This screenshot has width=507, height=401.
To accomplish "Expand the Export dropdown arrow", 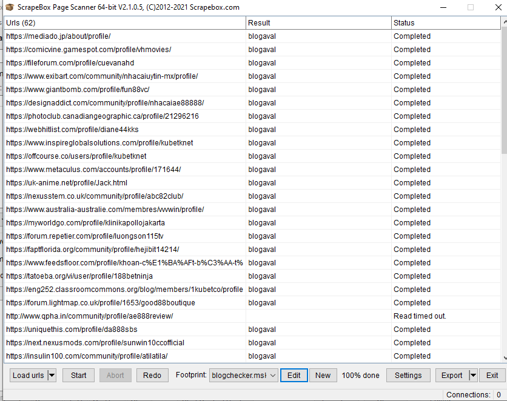I will tap(473, 375).
